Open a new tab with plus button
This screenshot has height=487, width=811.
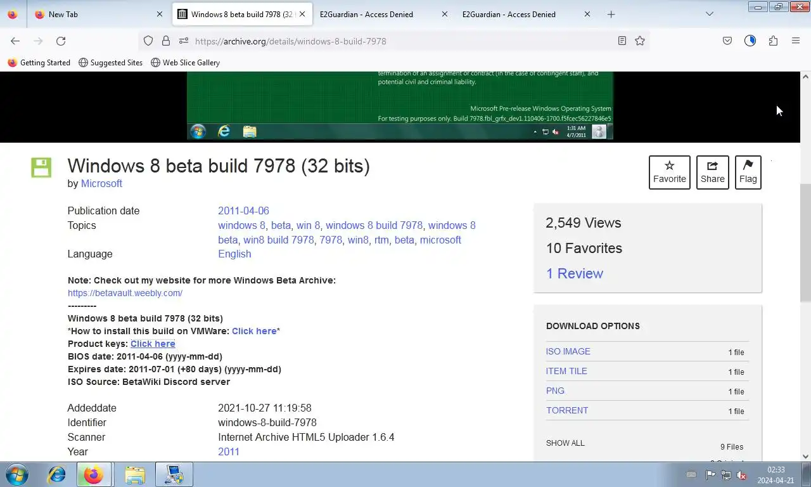pyautogui.click(x=611, y=14)
